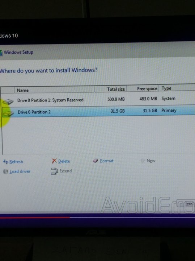The image size is (195, 261).
Task: Click the Load driver disc icon
Action: pos(6,171)
